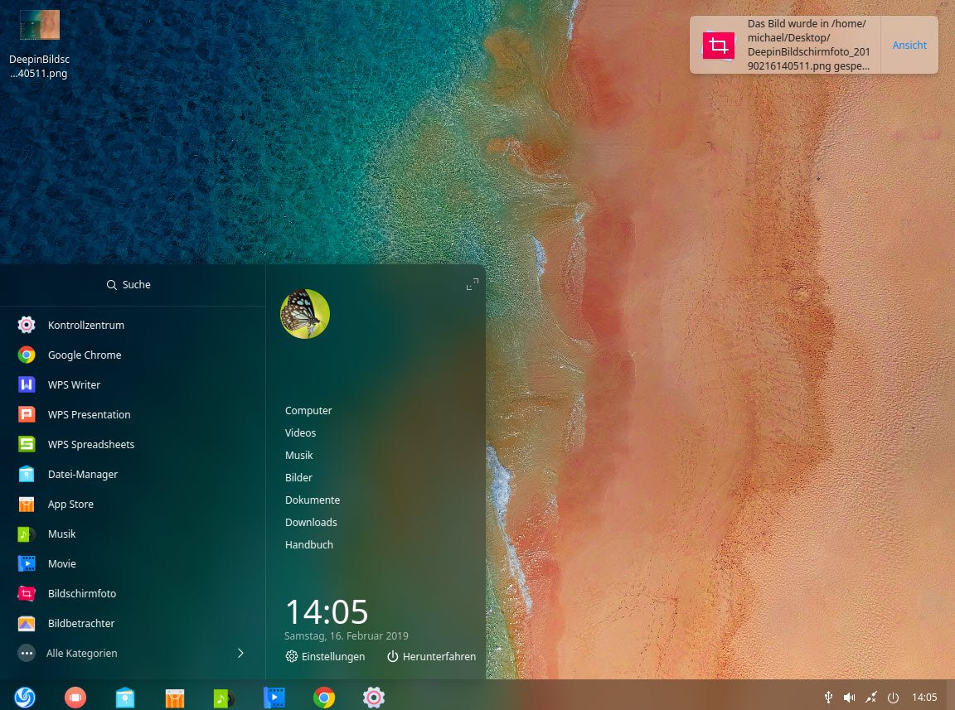Screen dimensions: 955x710
Task: Open Bildbetrachter image viewer
Action: click(x=132, y=624)
